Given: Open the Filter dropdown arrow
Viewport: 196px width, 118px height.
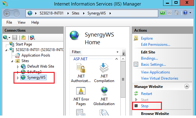Looking at the screenshot, I should [x=117, y=52].
